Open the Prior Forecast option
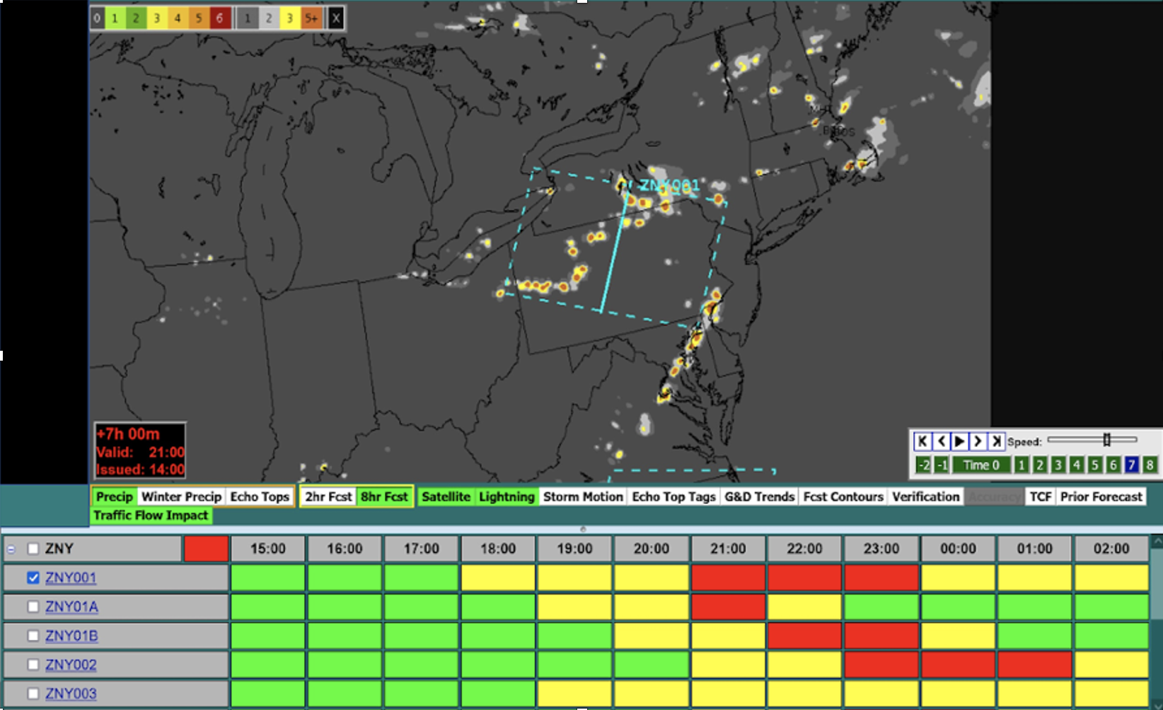1163x710 pixels. coord(1101,496)
